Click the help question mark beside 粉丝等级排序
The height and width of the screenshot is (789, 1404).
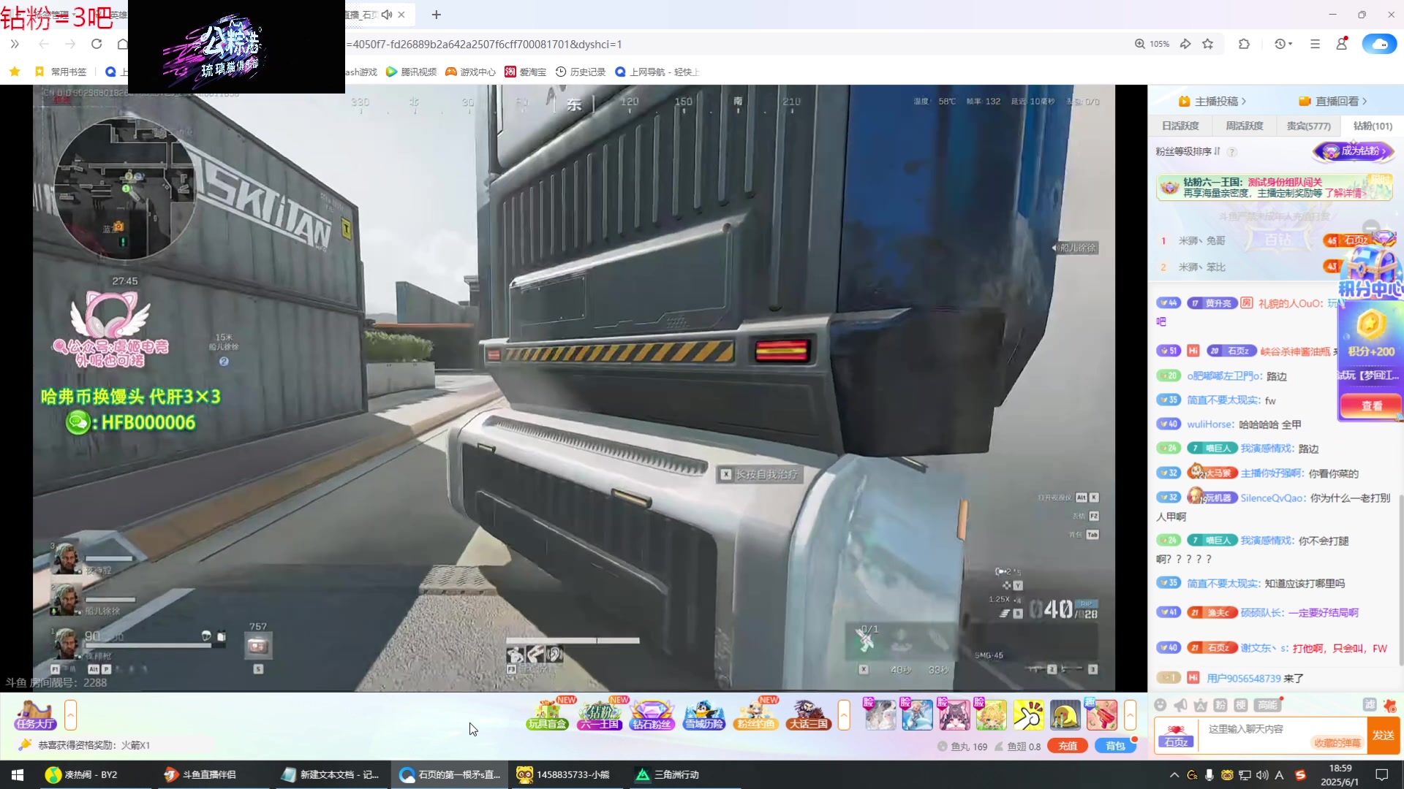point(1232,152)
